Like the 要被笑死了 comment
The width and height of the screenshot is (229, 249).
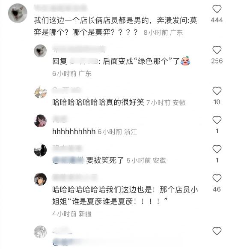(217, 149)
